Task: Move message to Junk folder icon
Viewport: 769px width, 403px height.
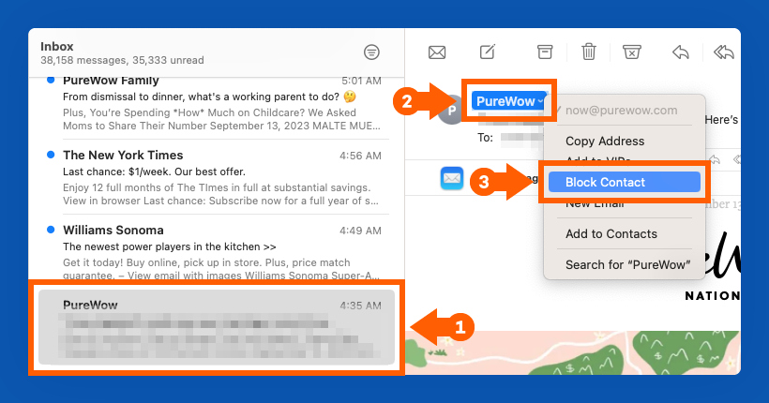Action: tap(632, 52)
